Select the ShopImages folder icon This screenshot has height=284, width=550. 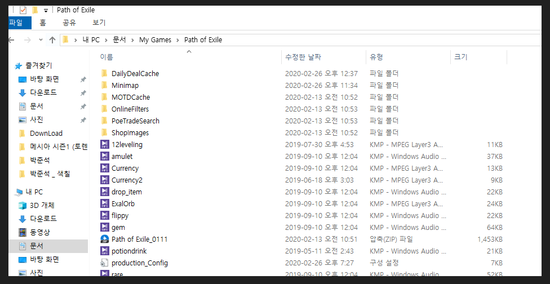[104, 132]
